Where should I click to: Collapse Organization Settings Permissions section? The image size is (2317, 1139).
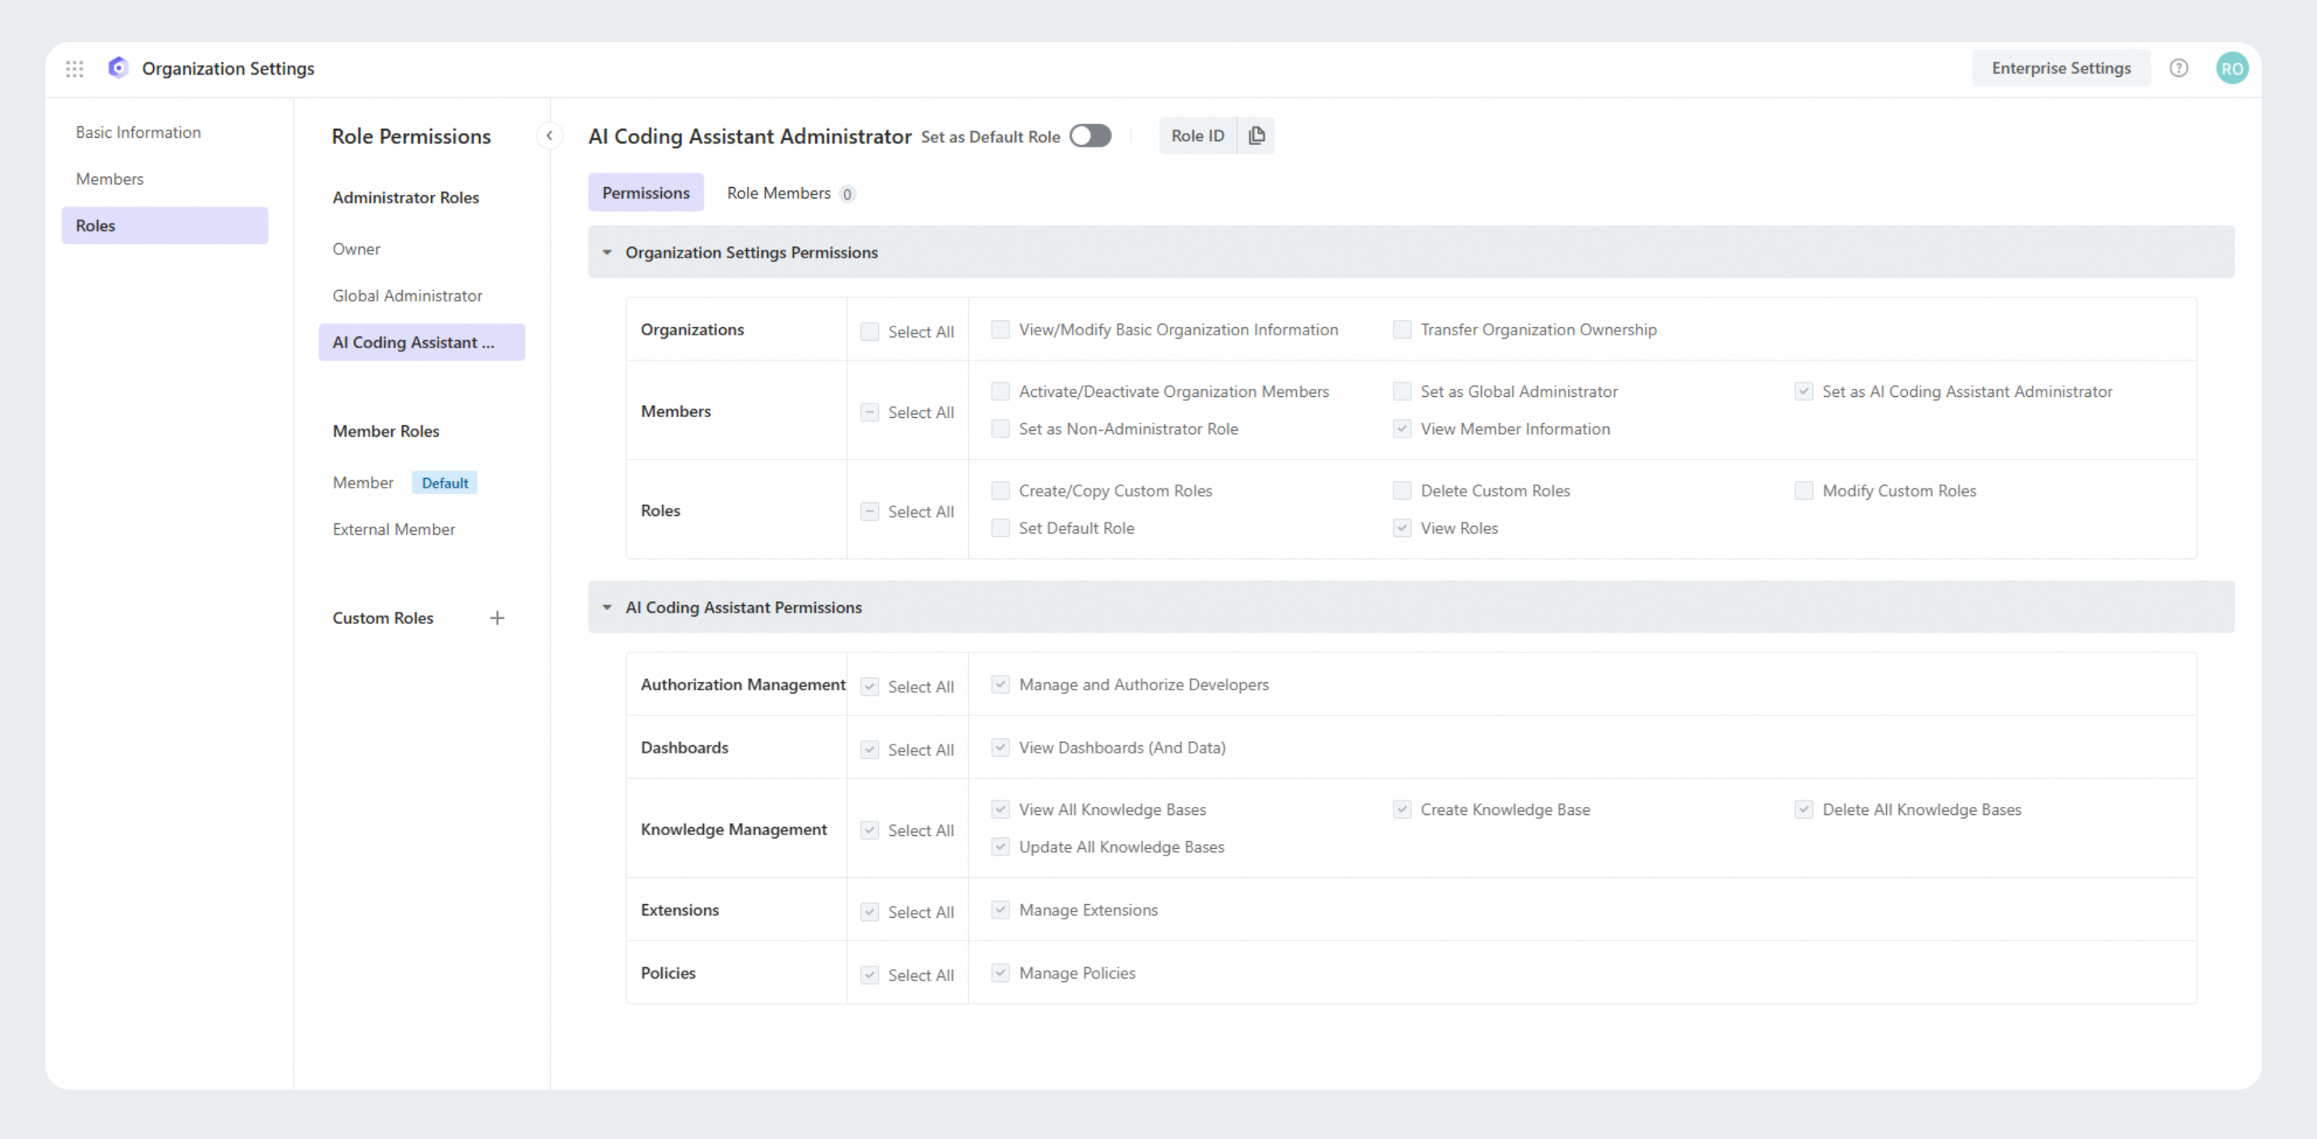tap(607, 253)
